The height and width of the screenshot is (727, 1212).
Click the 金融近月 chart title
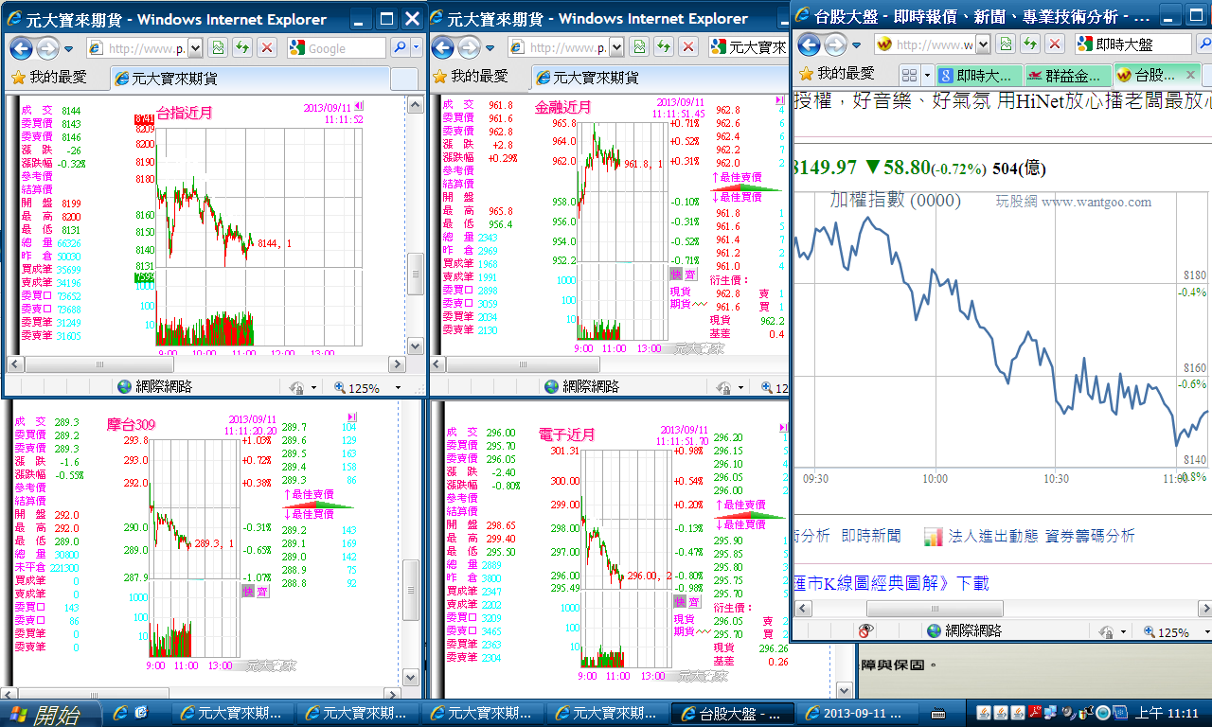[562, 107]
